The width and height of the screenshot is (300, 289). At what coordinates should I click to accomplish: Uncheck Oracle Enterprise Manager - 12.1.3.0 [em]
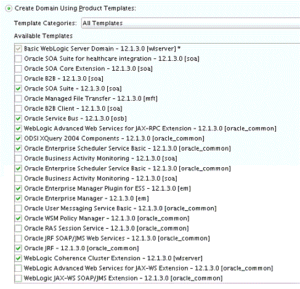pos(18,199)
